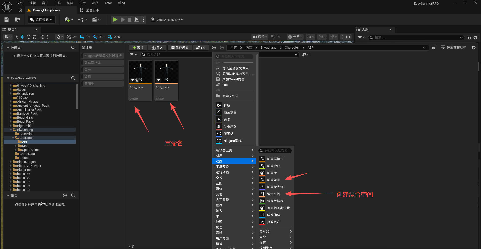Toggle the content browser lock icon
Viewport: 481px width, 249px height.
434,48
